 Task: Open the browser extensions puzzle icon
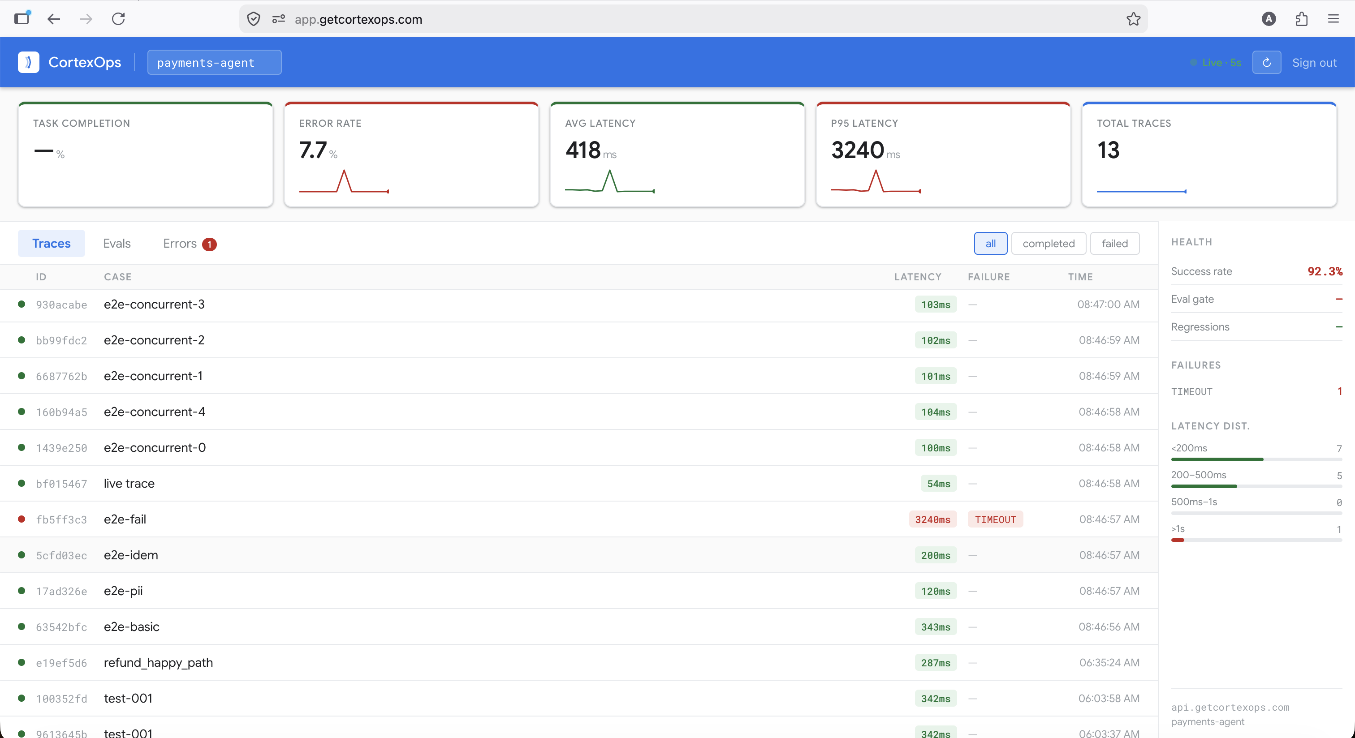pos(1301,19)
